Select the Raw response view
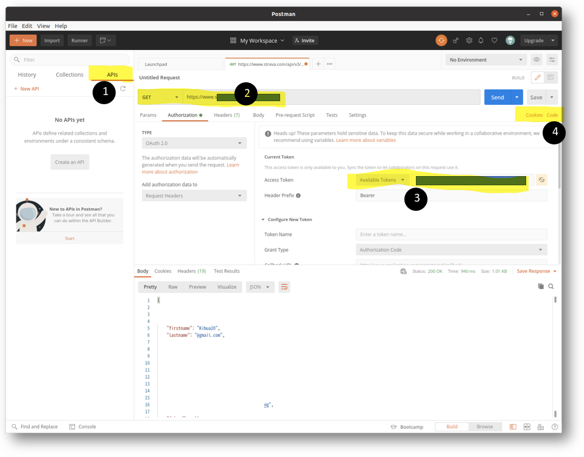This screenshot has width=584, height=457. (172, 286)
